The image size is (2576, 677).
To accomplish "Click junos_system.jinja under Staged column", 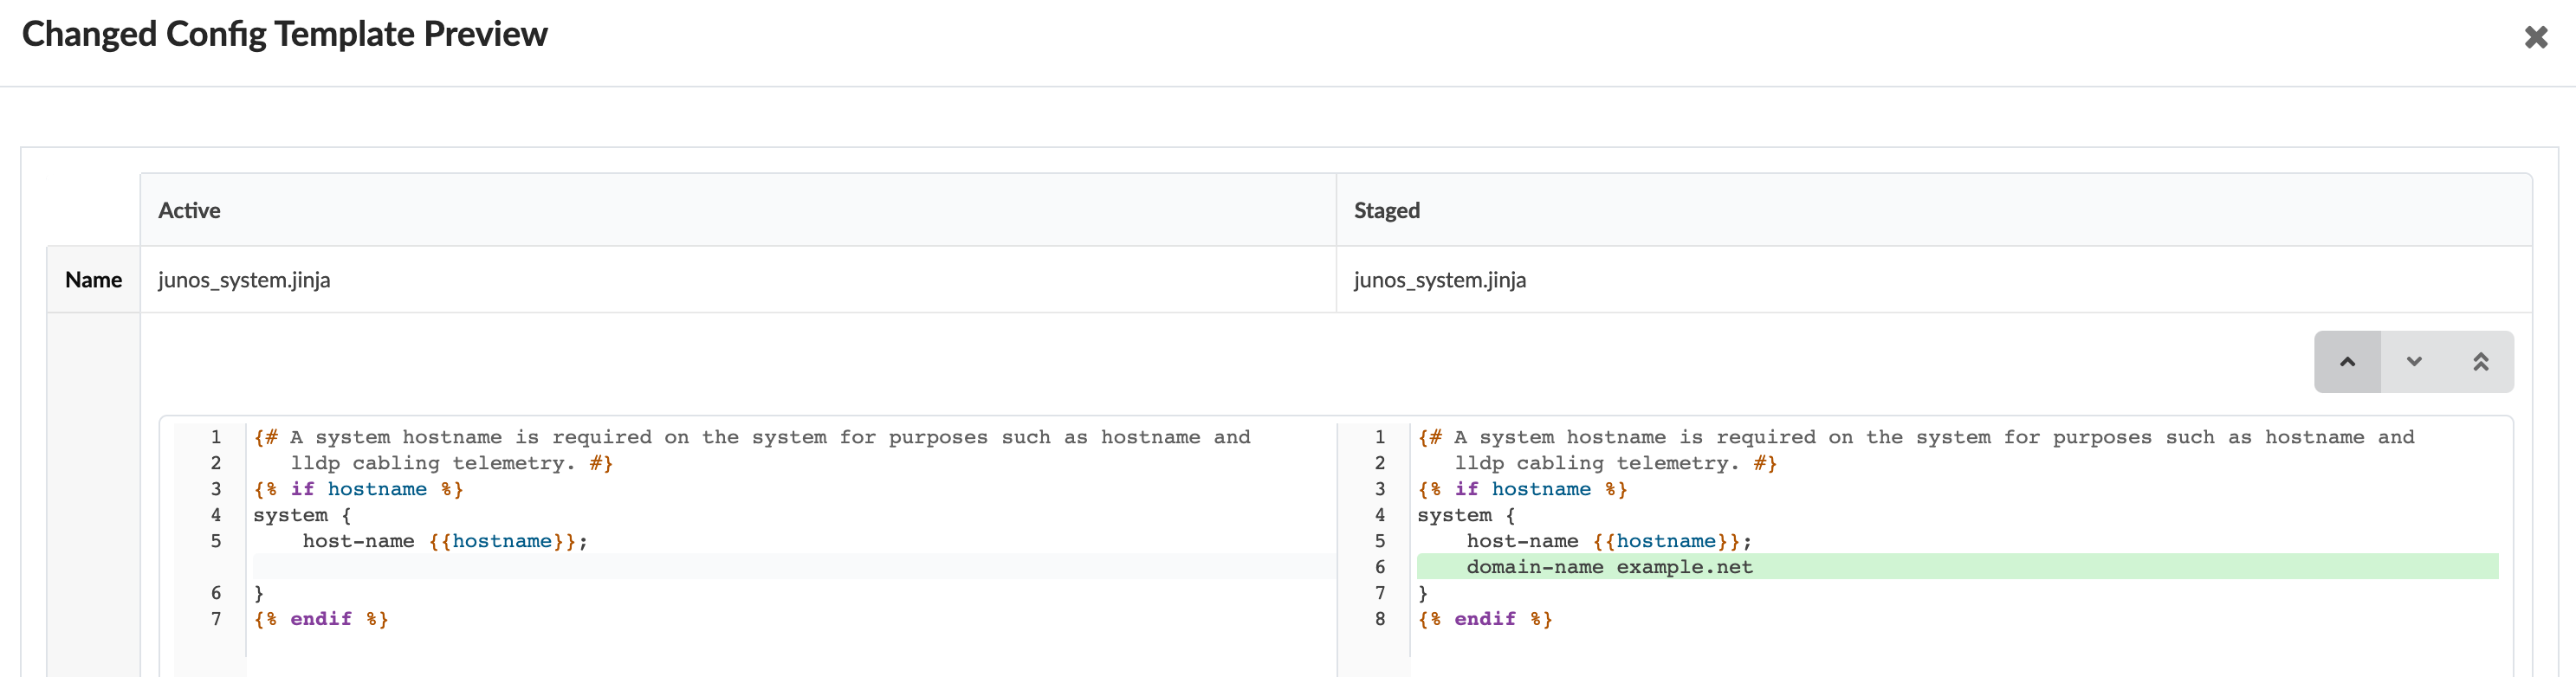I will click(x=1439, y=280).
